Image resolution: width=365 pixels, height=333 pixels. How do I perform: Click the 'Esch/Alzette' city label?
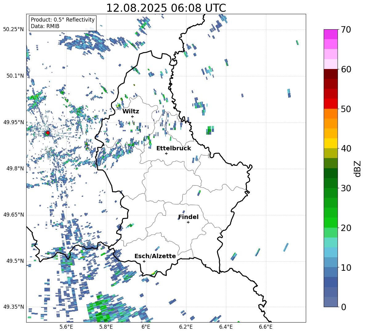155,256
